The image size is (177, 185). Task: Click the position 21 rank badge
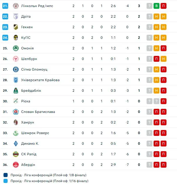click(x=6, y=6)
